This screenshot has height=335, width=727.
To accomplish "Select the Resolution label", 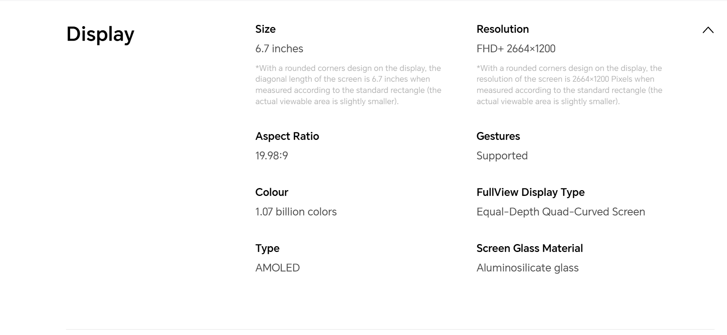I will point(503,29).
